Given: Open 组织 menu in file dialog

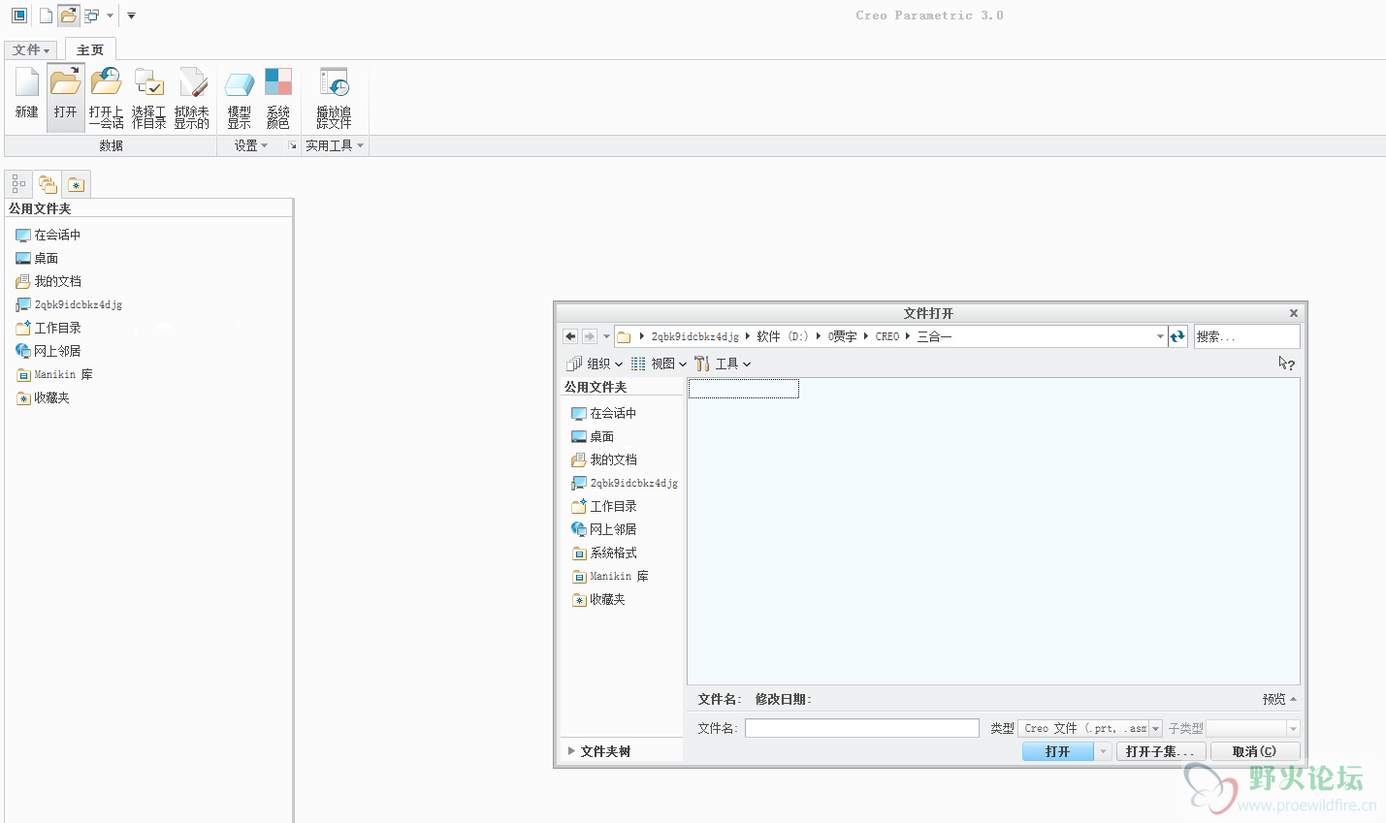Looking at the screenshot, I should tap(595, 364).
